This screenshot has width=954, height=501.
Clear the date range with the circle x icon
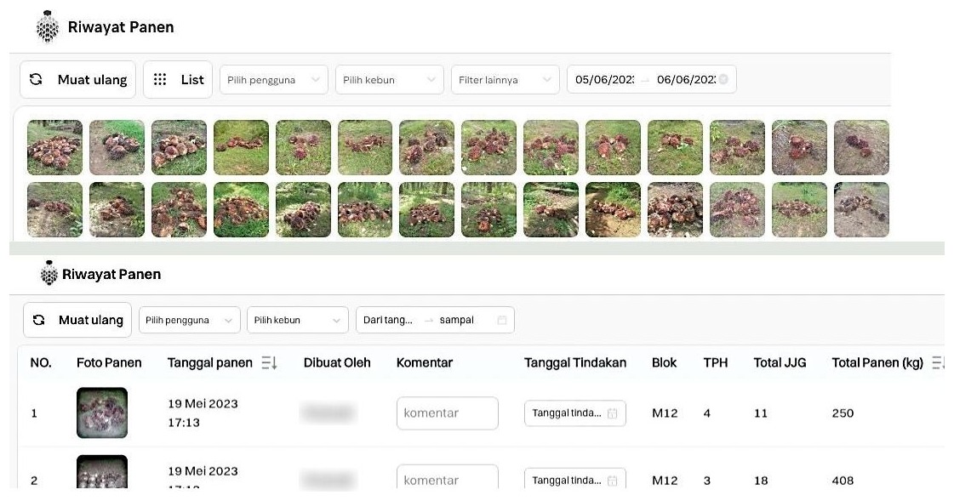point(723,80)
